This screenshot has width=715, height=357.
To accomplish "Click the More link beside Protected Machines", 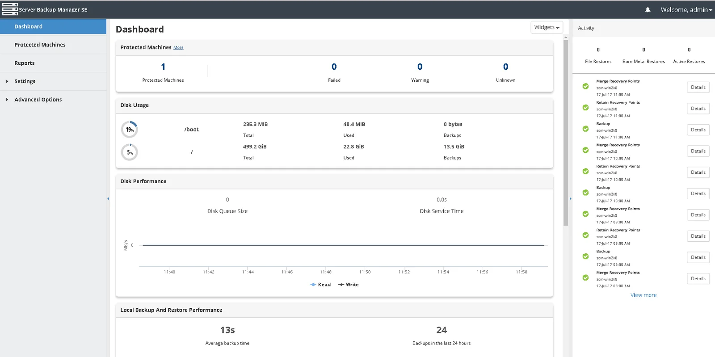I will point(178,47).
